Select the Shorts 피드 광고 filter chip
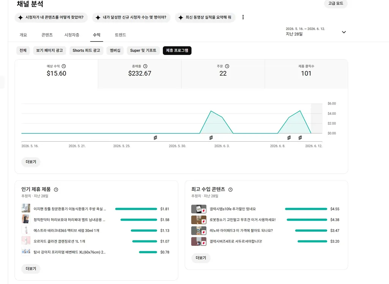Screen dimensions: 389x284 86,50
